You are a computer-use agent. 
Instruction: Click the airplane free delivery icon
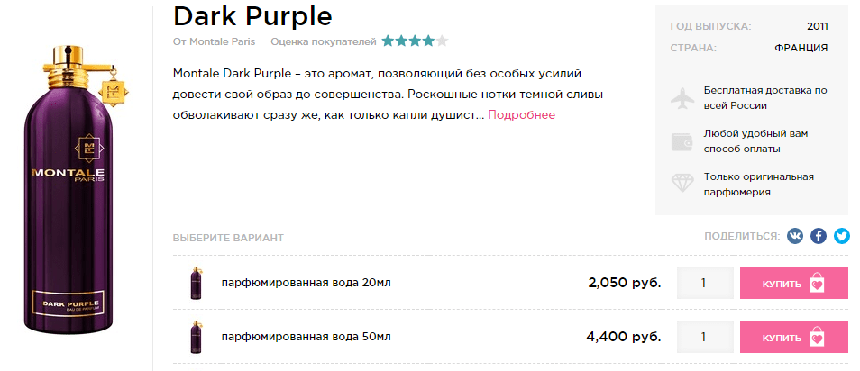(x=682, y=98)
